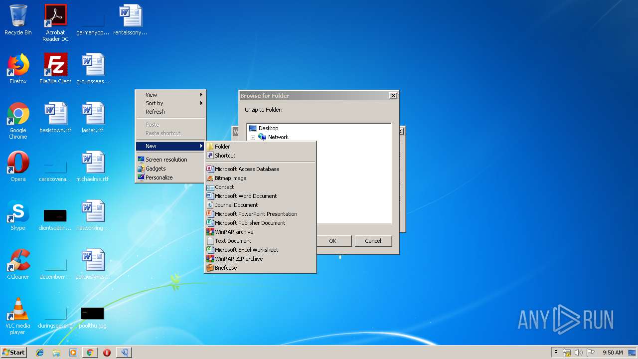Open the New submenu entry

tap(170, 146)
